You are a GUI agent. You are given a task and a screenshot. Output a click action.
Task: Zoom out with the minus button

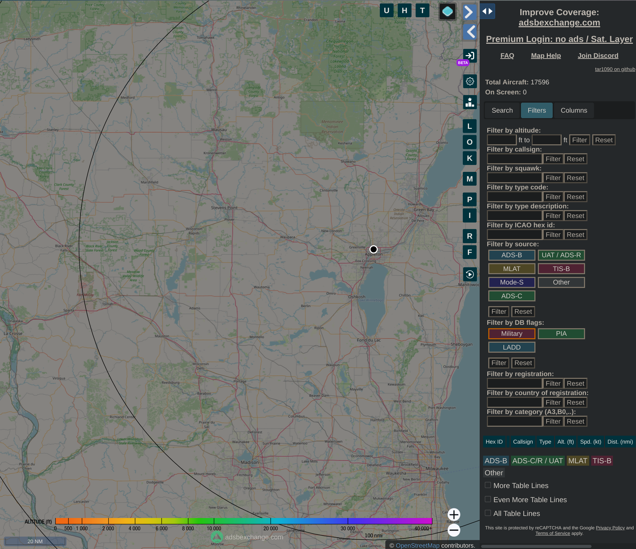coord(454,530)
